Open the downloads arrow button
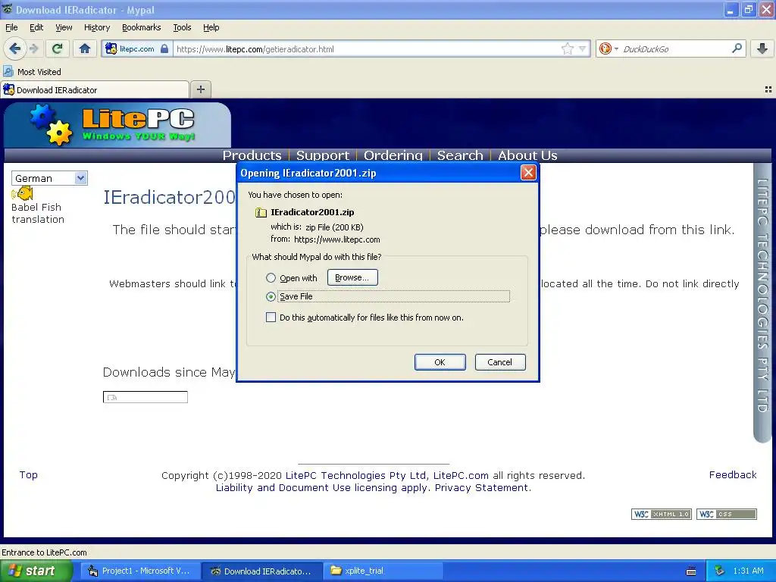The width and height of the screenshot is (776, 582). point(762,48)
